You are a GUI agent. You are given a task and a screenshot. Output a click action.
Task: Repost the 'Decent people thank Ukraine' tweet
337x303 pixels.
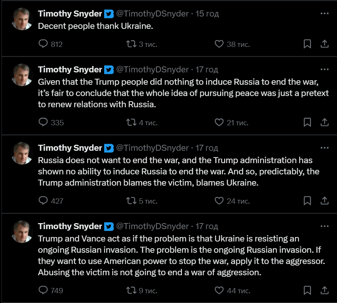[131, 44]
